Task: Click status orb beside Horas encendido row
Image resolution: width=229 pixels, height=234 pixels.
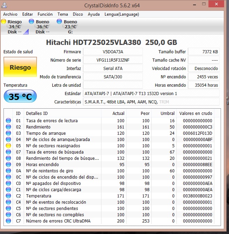Action: (8, 165)
